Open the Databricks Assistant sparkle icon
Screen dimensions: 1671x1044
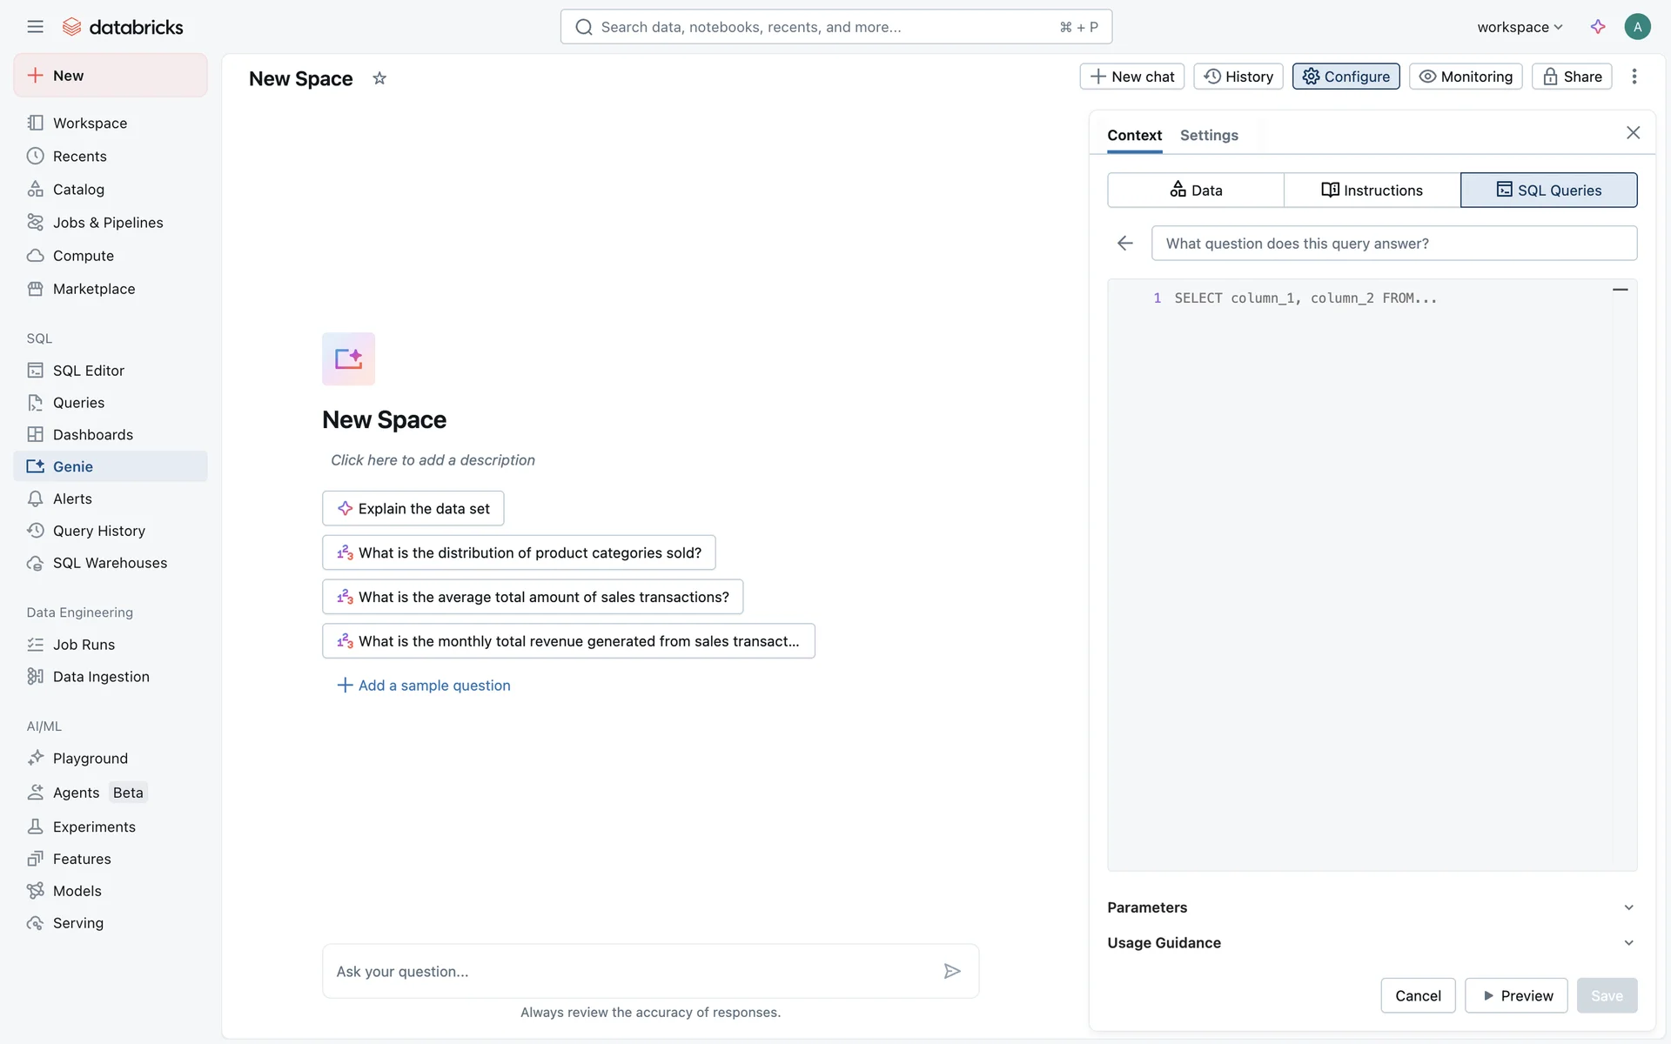coord(1598,27)
